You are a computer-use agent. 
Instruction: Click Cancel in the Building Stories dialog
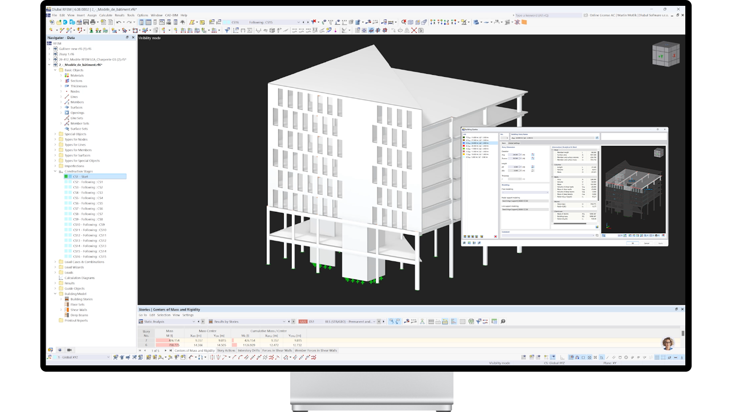pyautogui.click(x=647, y=243)
